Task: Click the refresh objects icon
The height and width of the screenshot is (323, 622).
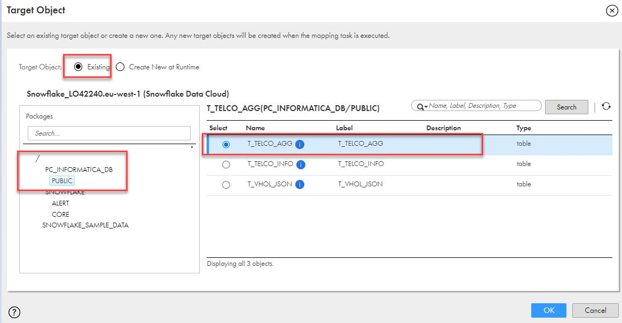Action: (606, 106)
